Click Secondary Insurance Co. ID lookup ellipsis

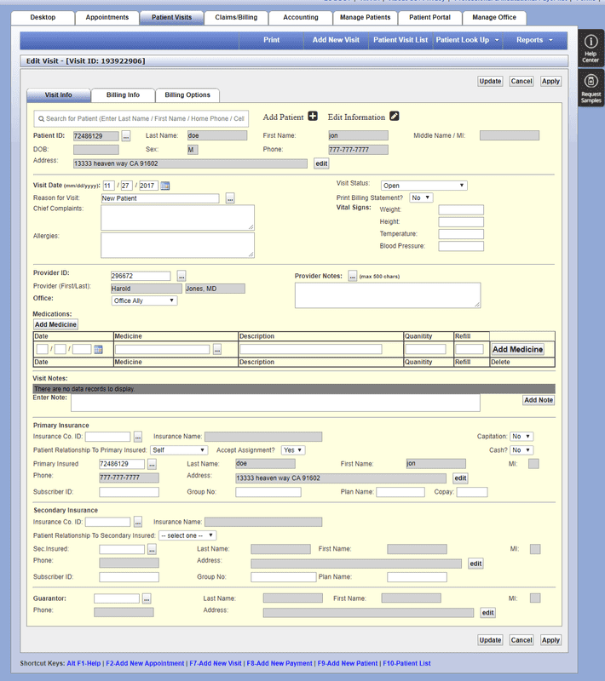[138, 522]
